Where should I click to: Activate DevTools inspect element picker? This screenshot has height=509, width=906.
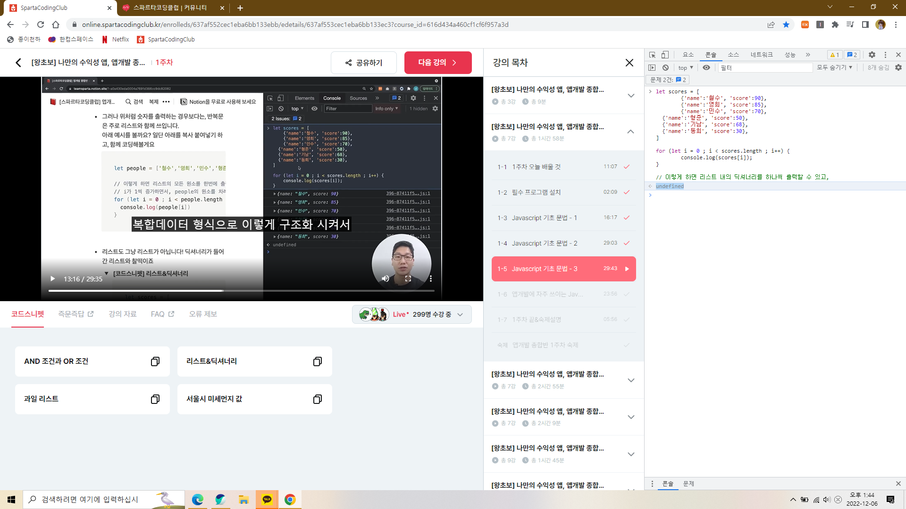pos(652,55)
